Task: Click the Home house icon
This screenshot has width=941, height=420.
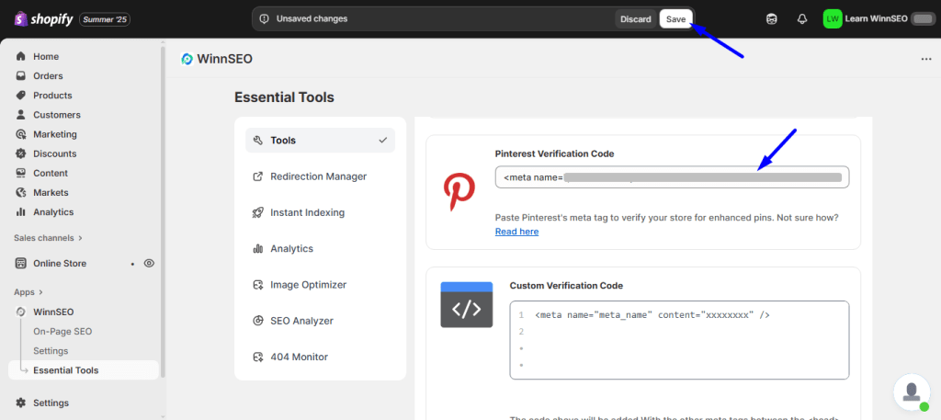Action: coord(21,56)
